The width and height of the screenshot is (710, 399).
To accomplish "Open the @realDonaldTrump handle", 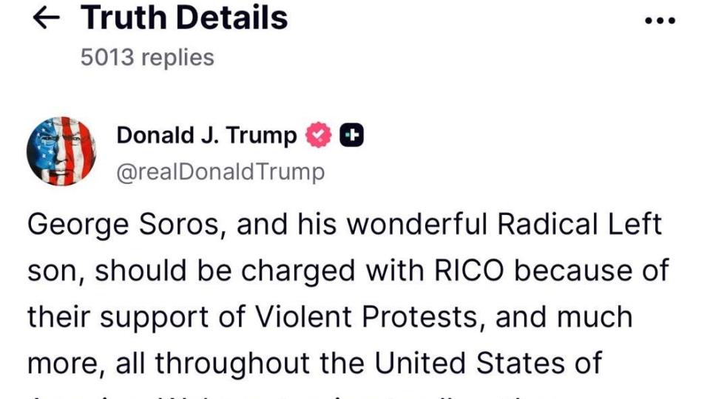I will click(x=220, y=172).
